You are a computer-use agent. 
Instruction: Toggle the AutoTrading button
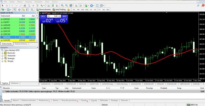coord(59,9)
